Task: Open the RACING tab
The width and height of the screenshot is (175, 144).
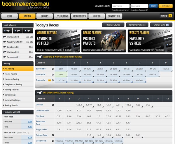Action: 27,16
